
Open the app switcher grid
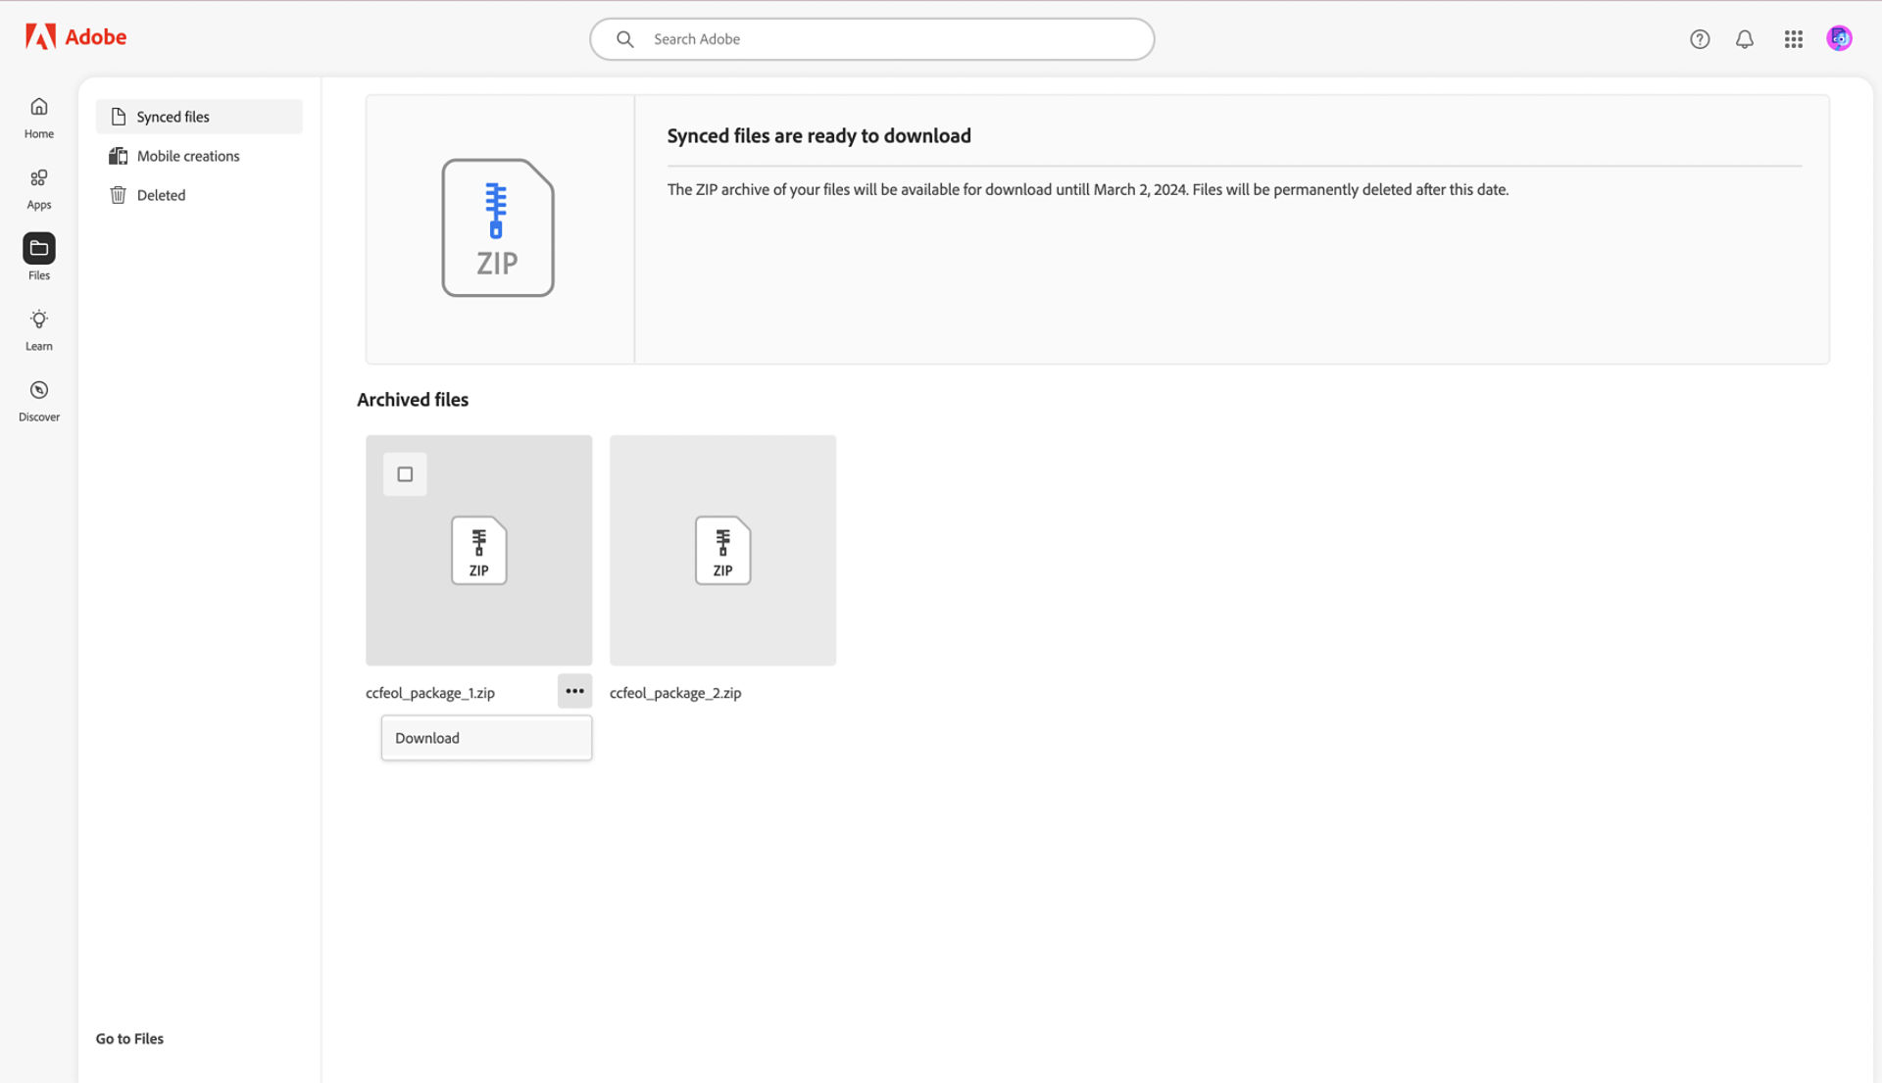pyautogui.click(x=1794, y=39)
